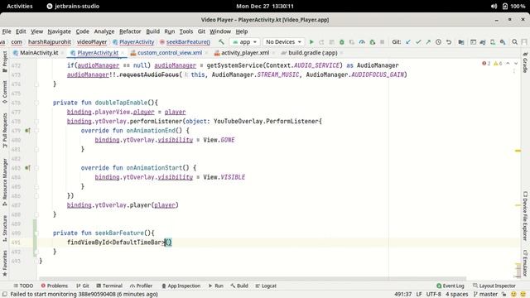The image size is (530, 298).
Task: Click the Git Update Project arrow icon
Action: (408, 42)
